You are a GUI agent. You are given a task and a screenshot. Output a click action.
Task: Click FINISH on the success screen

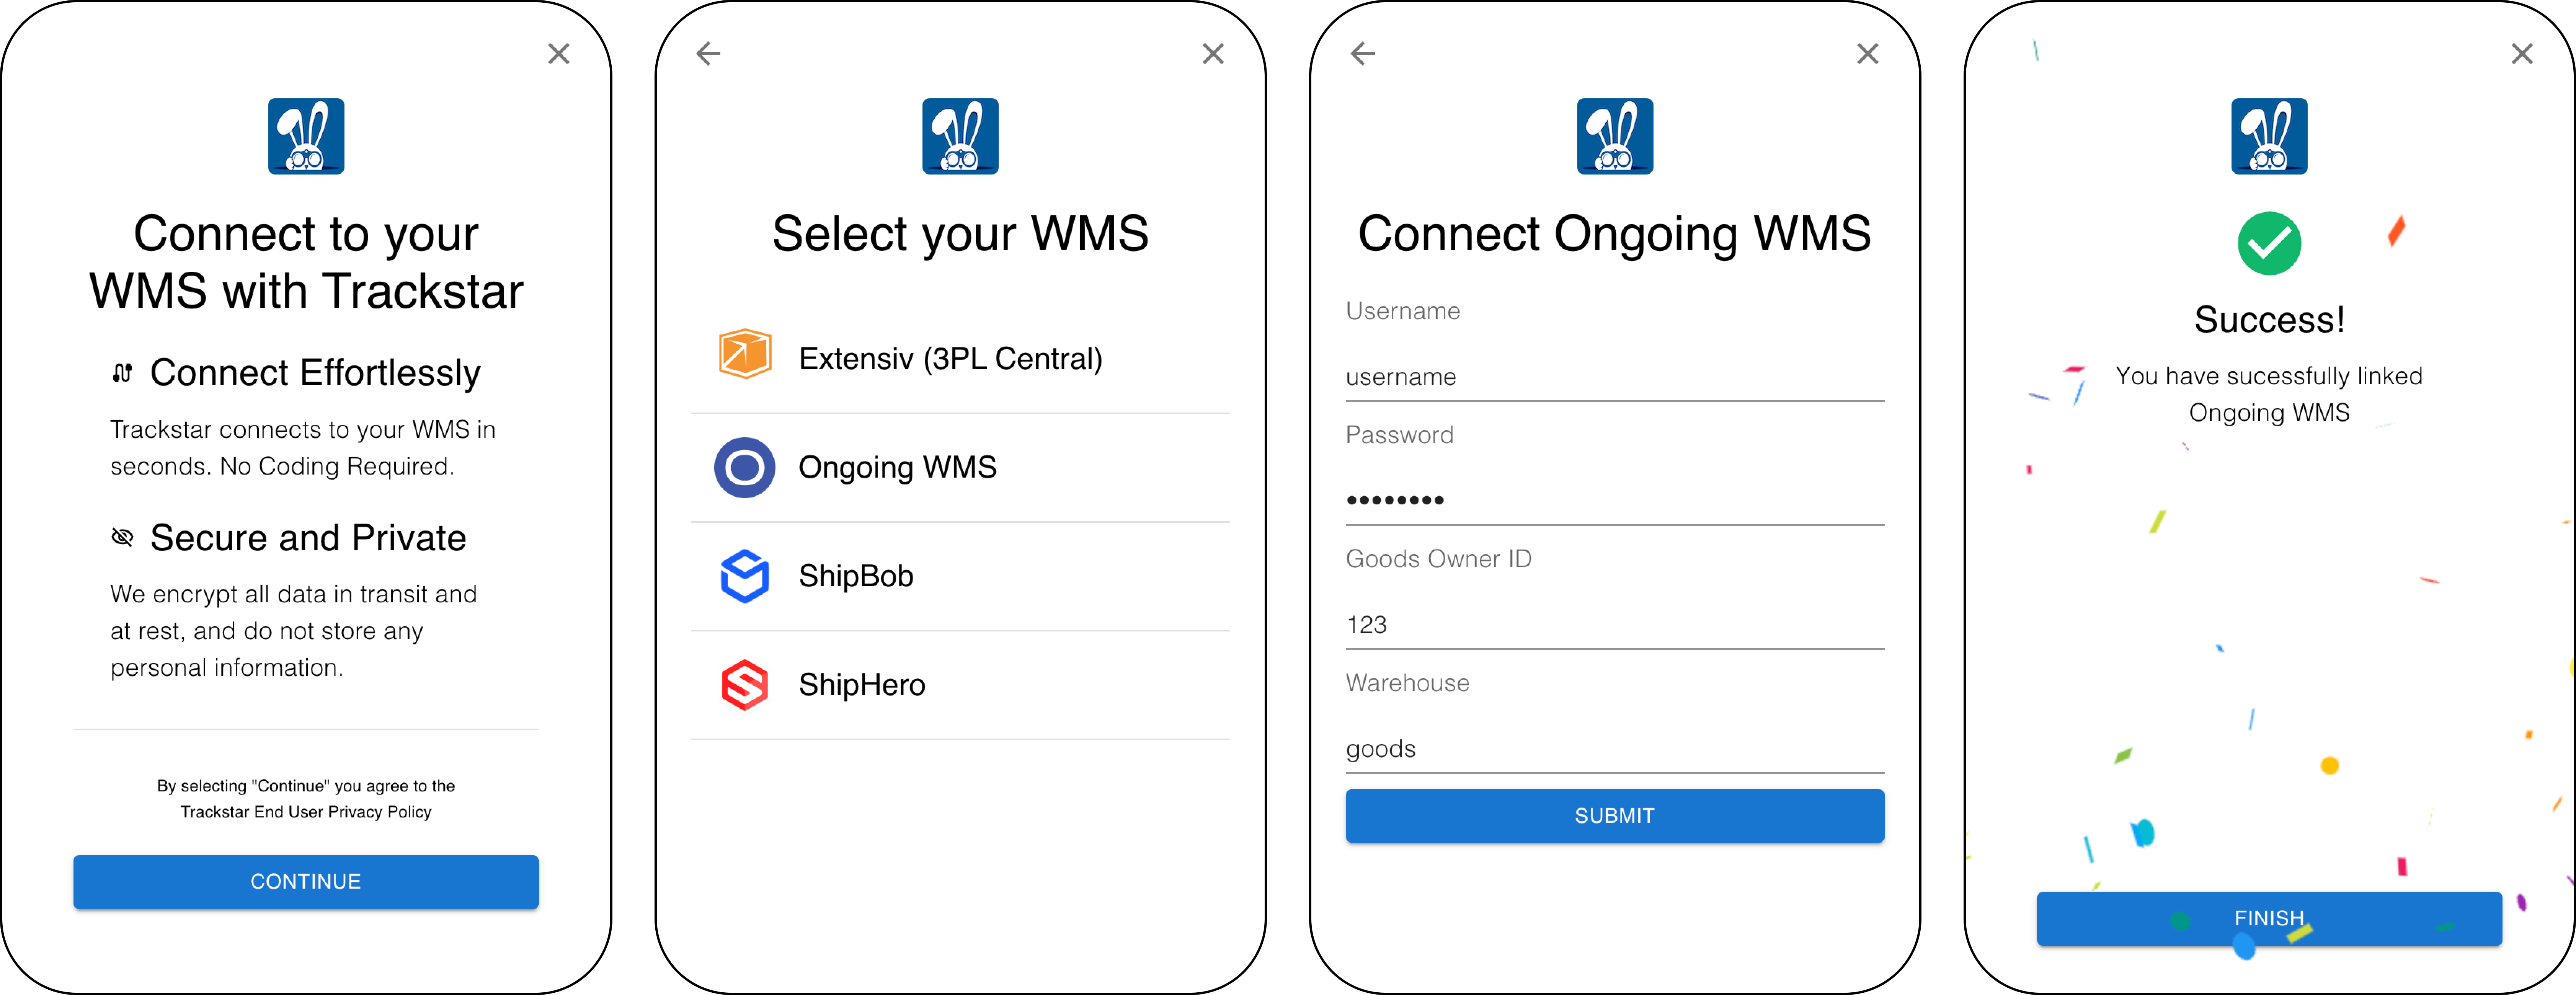coord(2269,918)
